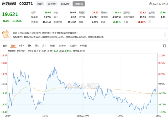This screenshot has height=117, width=168.
Task: Open the dotted settings icon after 外盘
Action: [x=150, y=22]
